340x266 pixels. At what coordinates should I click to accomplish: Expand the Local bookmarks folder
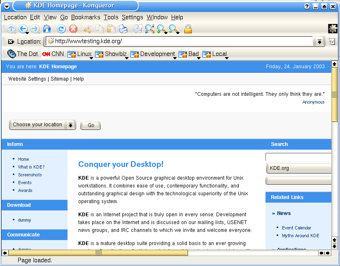215,54
